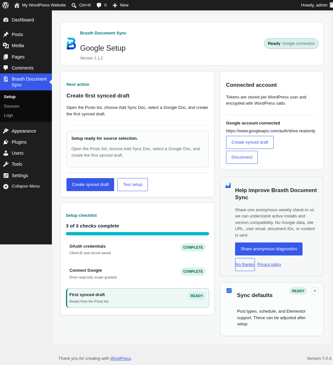Click Create synced draft under Connected account
Viewport: 333px width, 365px height.
coord(250,142)
